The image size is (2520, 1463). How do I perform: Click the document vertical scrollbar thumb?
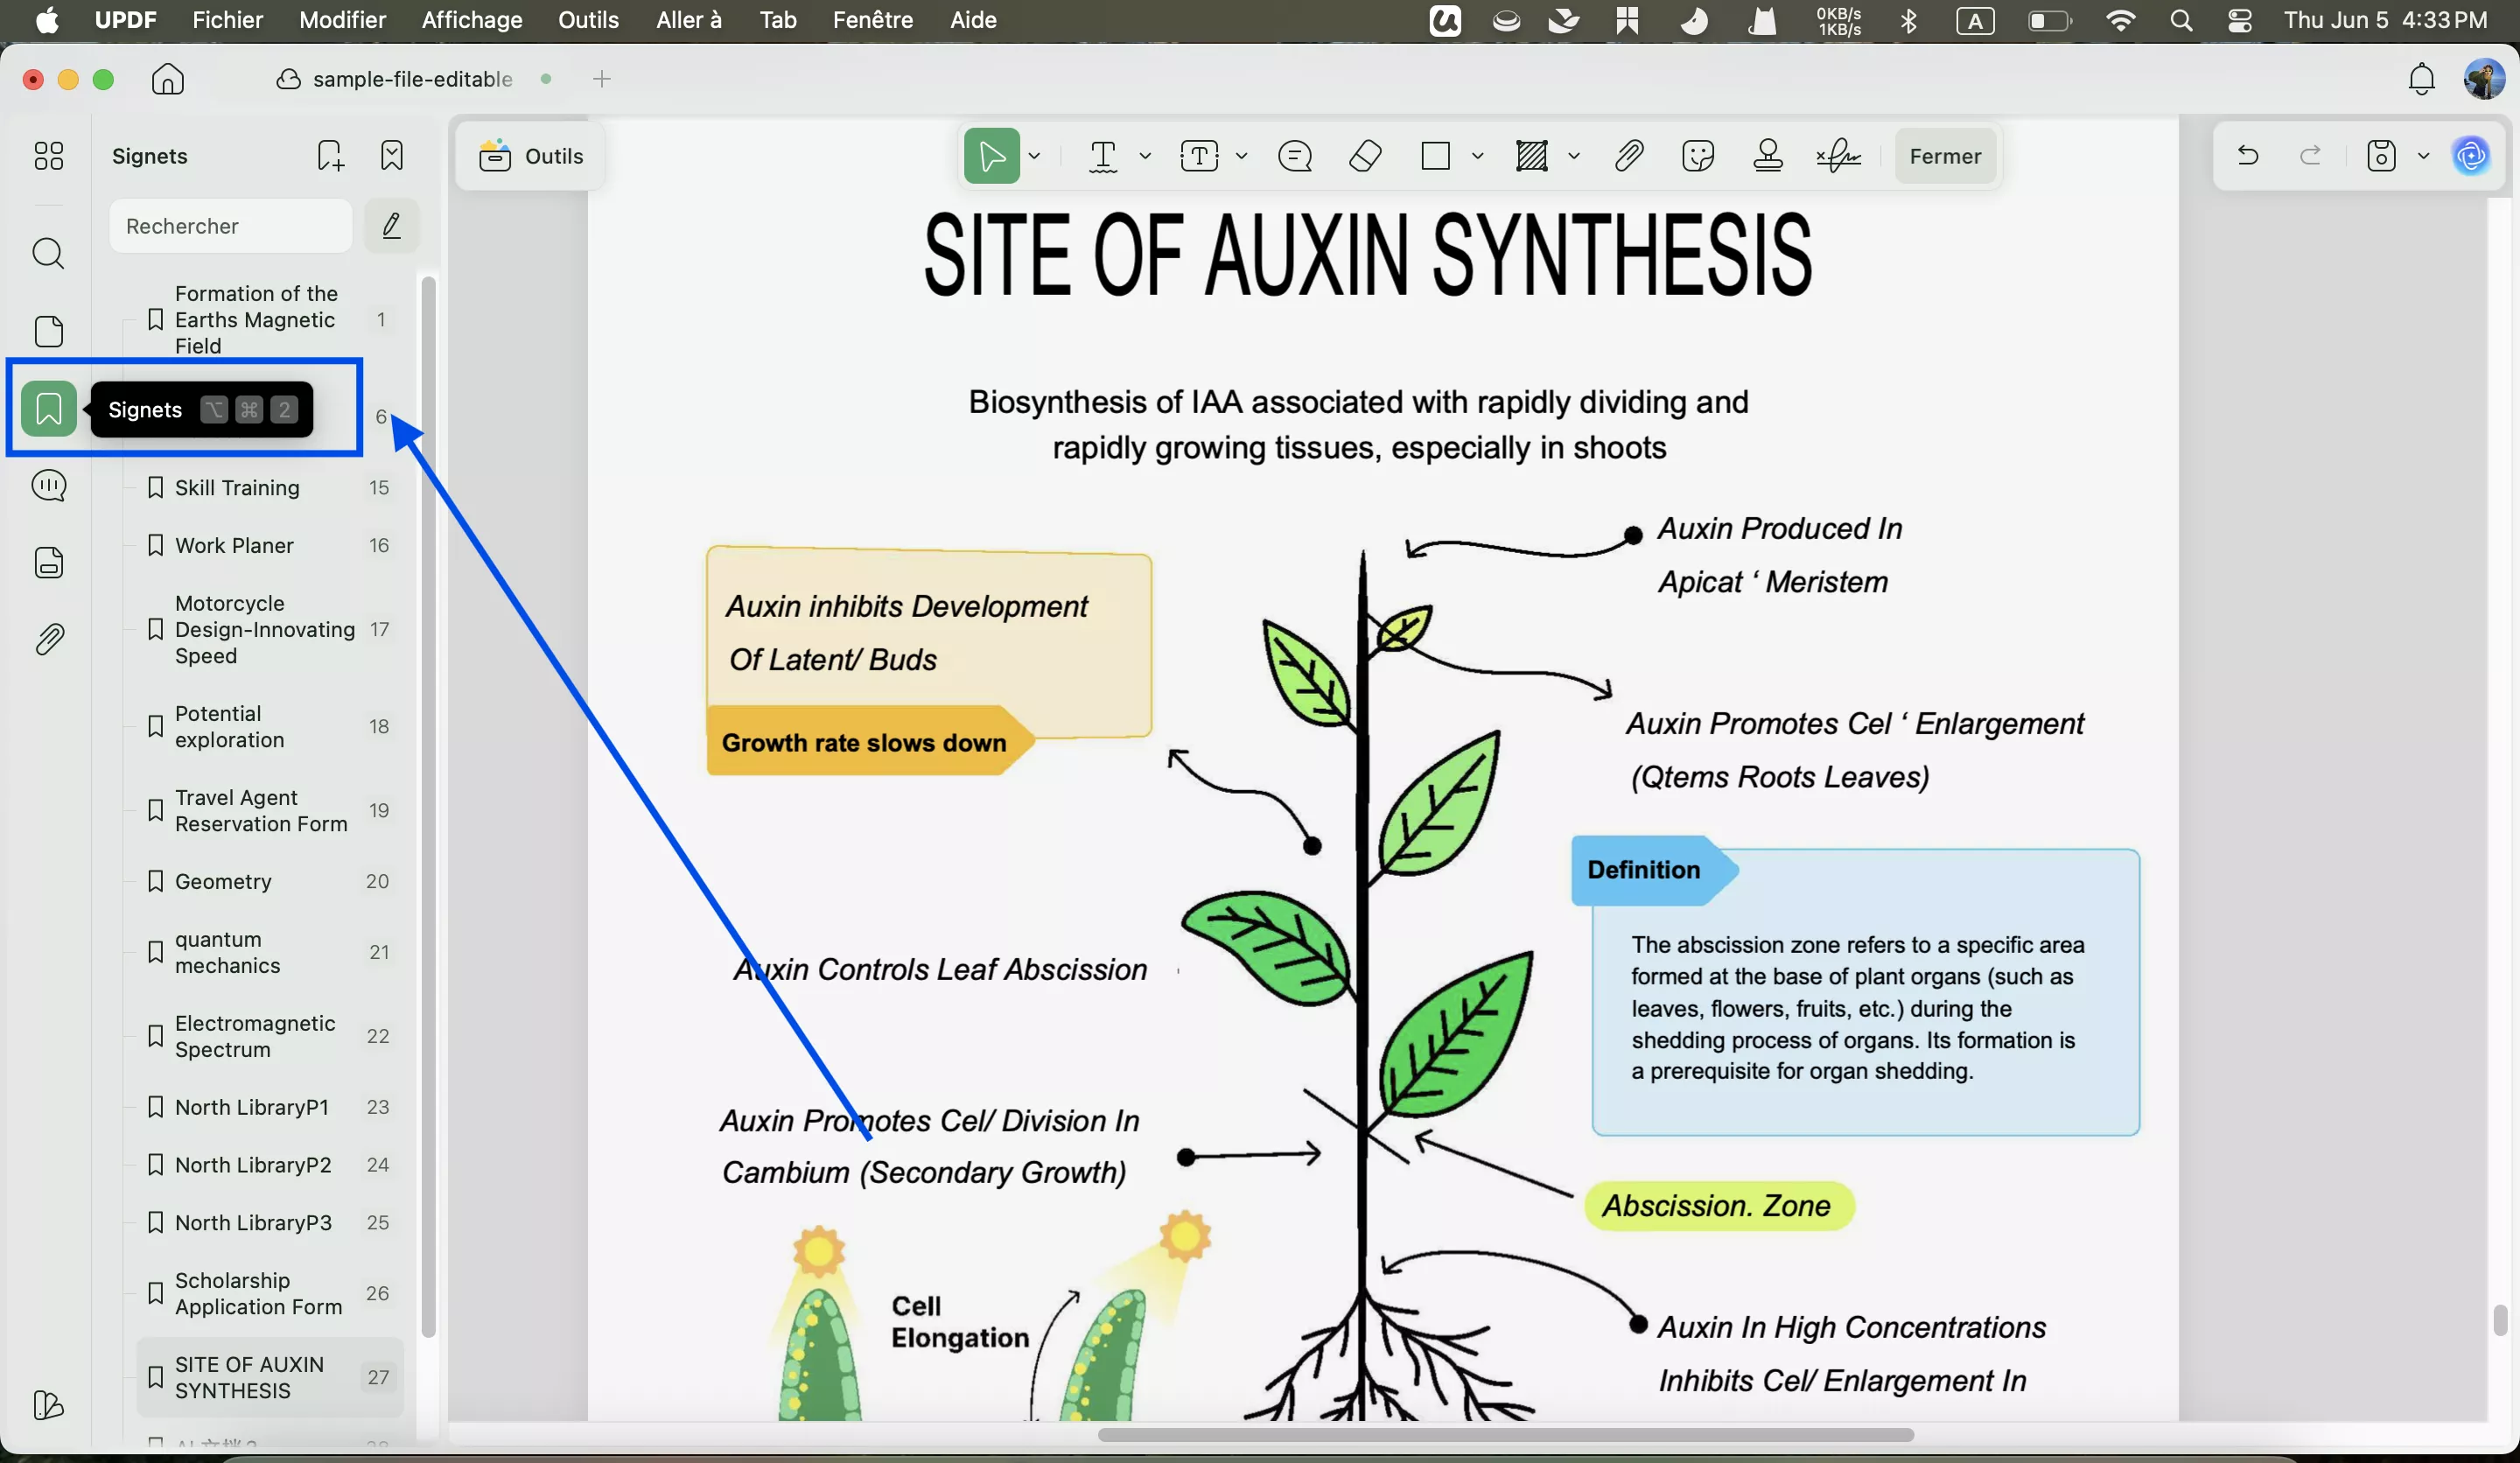(x=2500, y=1320)
